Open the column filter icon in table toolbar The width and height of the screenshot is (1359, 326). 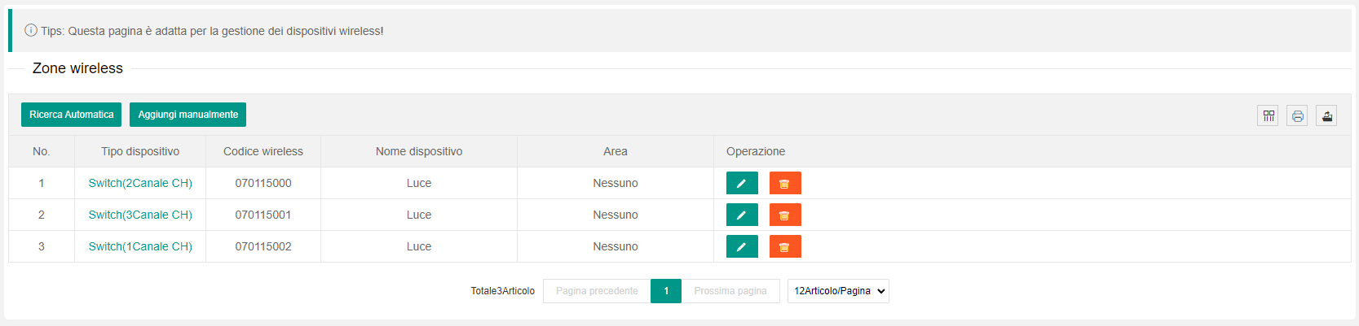pos(1268,115)
